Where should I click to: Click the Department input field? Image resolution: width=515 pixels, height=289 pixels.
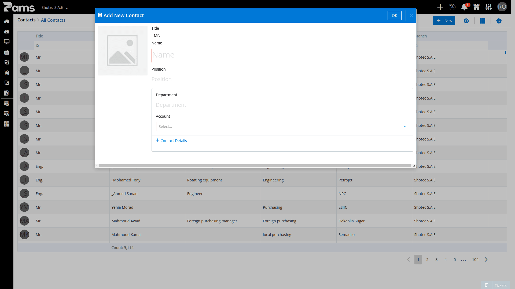pos(282,105)
